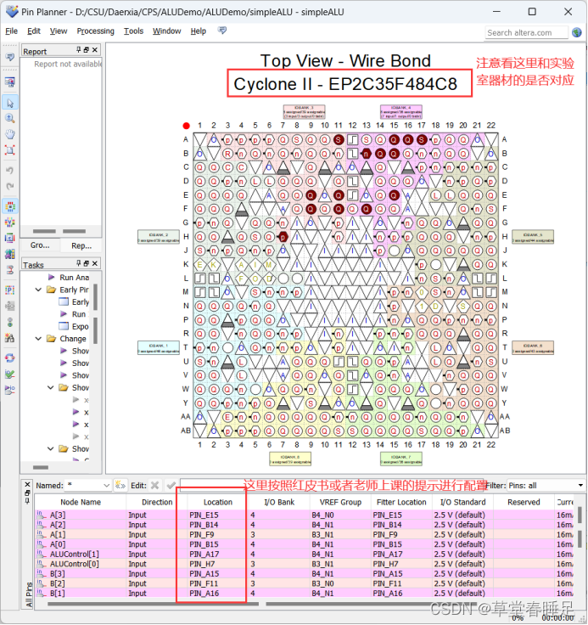Click the window icon below the speech bubble
Viewport: 588px width, 625px height.
point(10,82)
